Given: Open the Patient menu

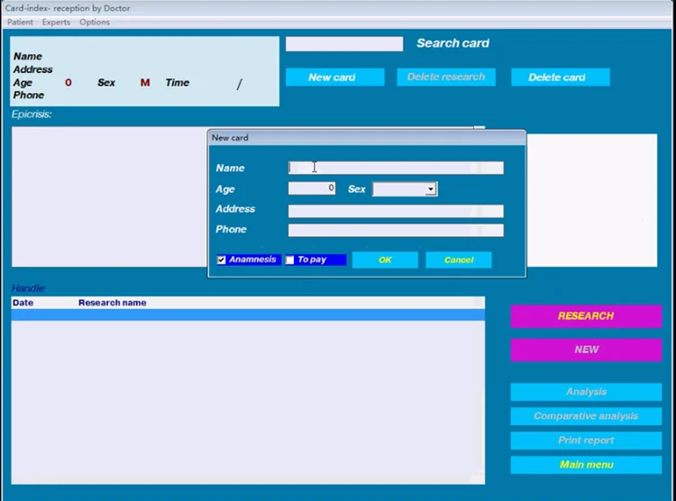Looking at the screenshot, I should 20,22.
